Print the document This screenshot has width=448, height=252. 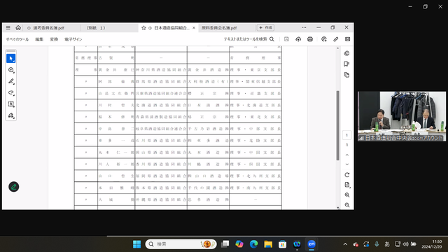310,39
